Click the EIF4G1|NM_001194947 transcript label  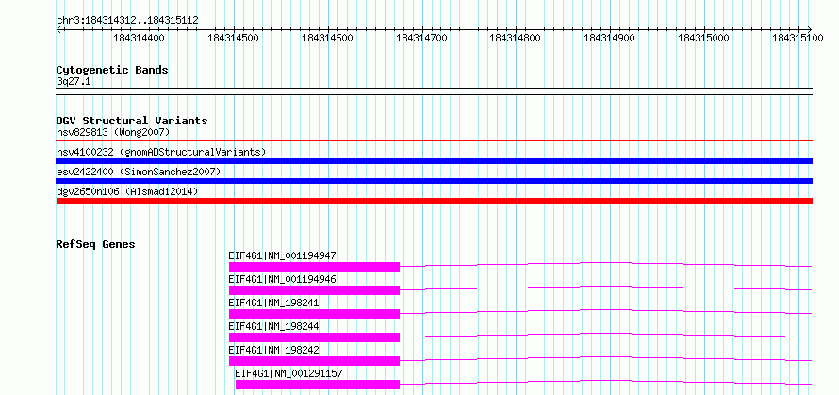(x=282, y=255)
